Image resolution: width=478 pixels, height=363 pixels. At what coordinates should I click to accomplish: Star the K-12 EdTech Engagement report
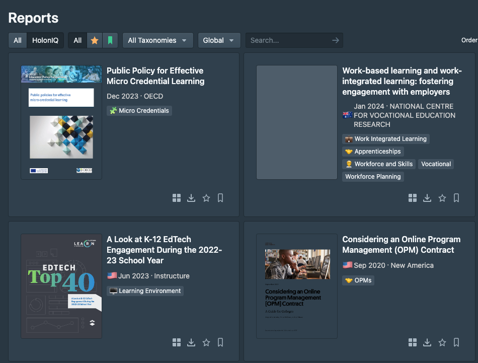point(206,342)
